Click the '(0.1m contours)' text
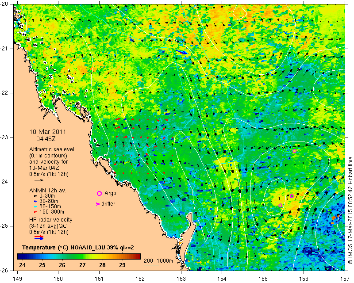The width and height of the screenshot is (354, 283). click(x=48, y=156)
